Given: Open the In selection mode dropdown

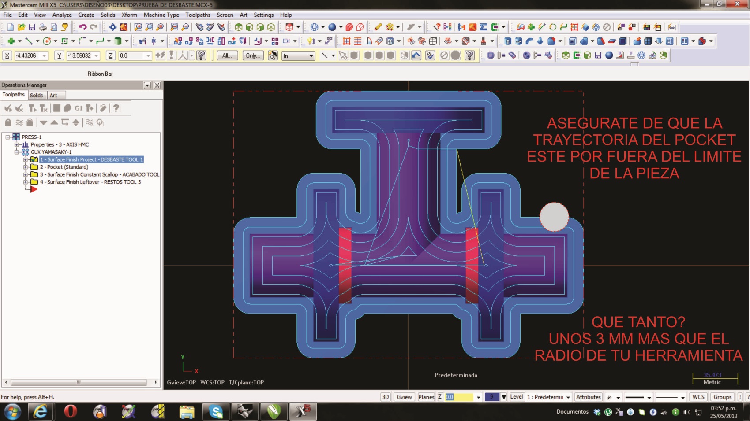Looking at the screenshot, I should 311,56.
